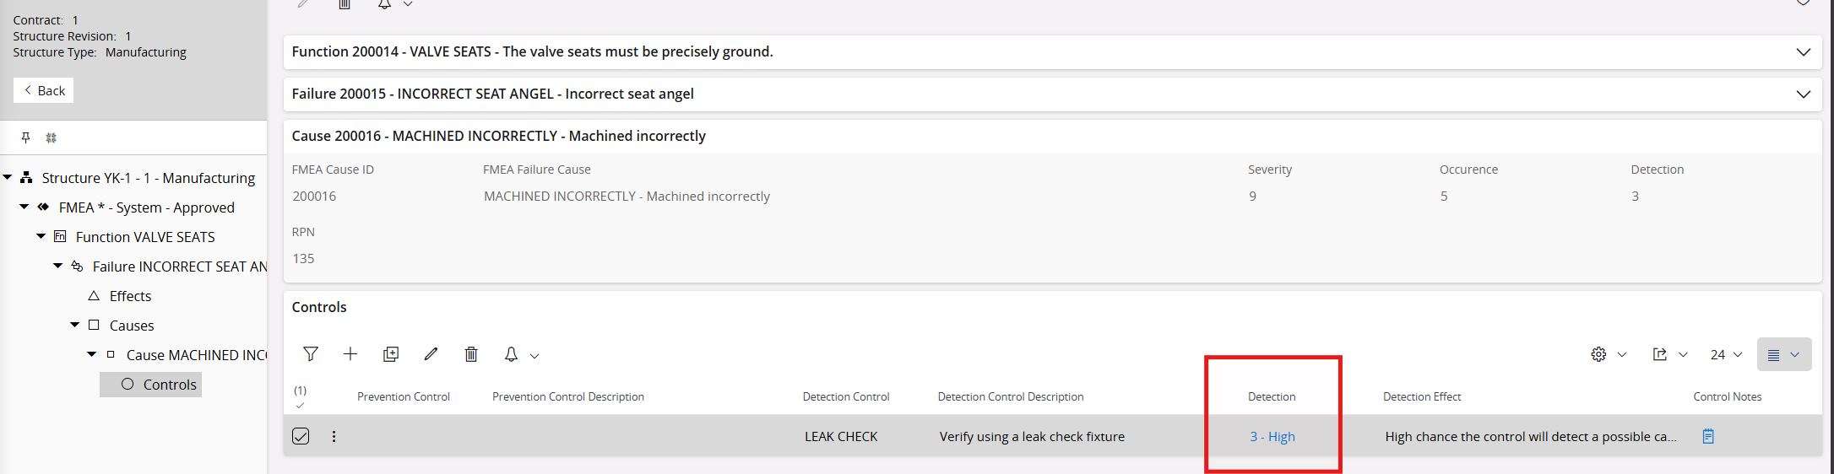Add a new control with plus icon

pyautogui.click(x=350, y=354)
